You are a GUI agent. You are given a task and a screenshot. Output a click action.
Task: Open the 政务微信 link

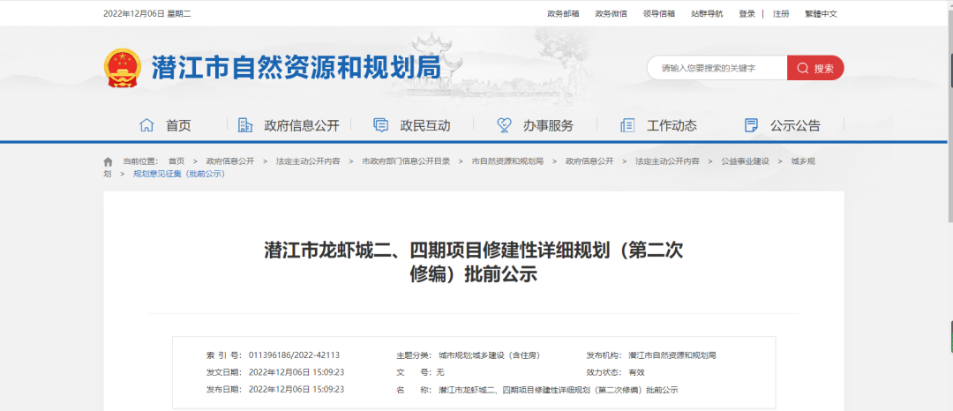[x=611, y=13]
